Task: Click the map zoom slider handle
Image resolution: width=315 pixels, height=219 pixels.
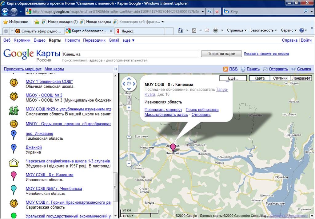Action: (129, 137)
